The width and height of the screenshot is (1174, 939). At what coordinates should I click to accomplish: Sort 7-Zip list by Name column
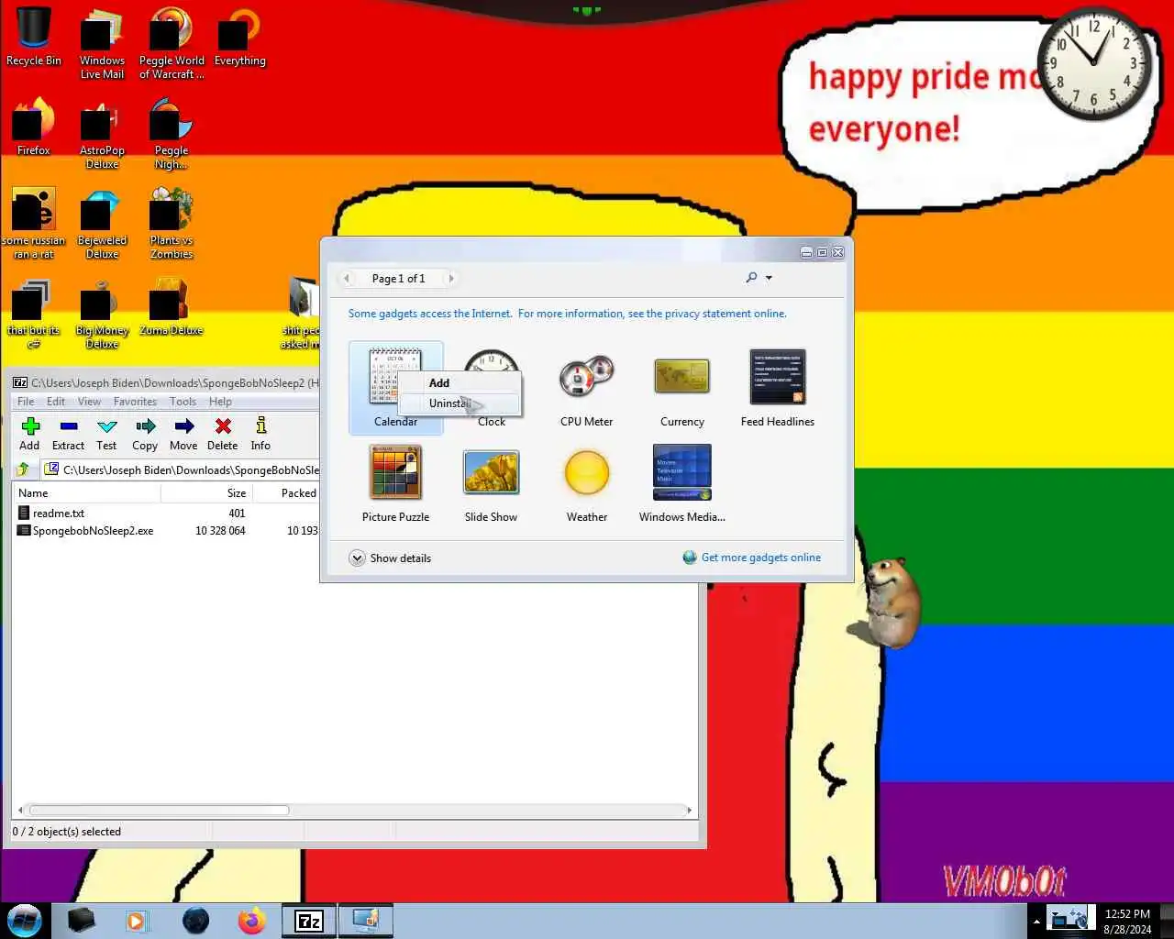[87, 493]
